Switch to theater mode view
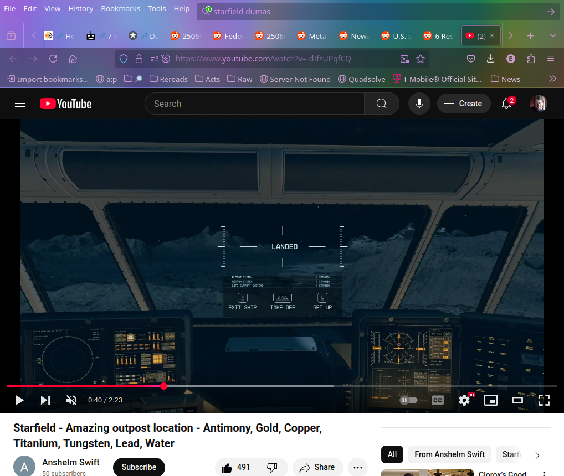 point(517,400)
